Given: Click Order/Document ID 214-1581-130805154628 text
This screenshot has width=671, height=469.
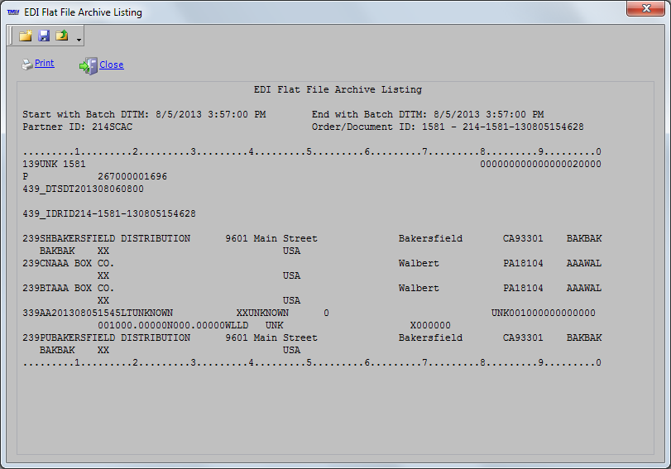Looking at the screenshot, I should click(x=523, y=127).
